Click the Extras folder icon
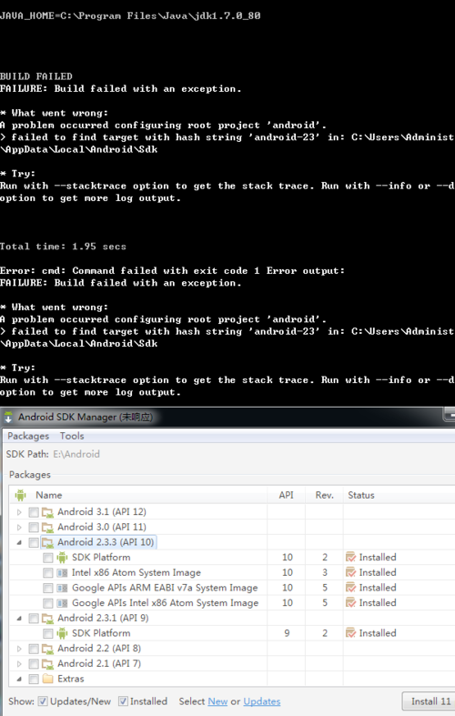This screenshot has height=716, width=455. (48, 679)
